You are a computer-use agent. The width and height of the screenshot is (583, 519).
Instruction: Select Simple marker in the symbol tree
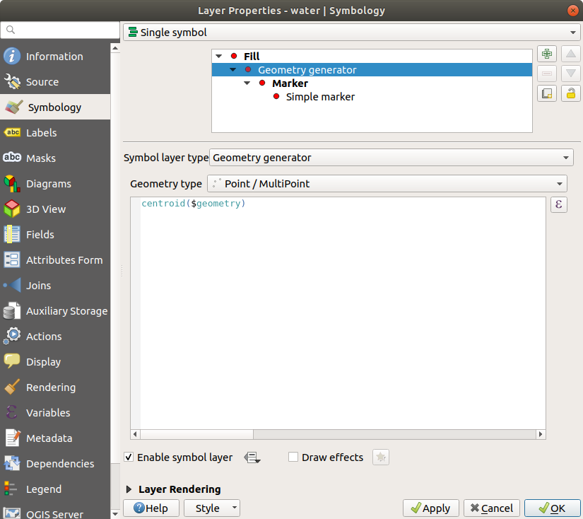(319, 97)
